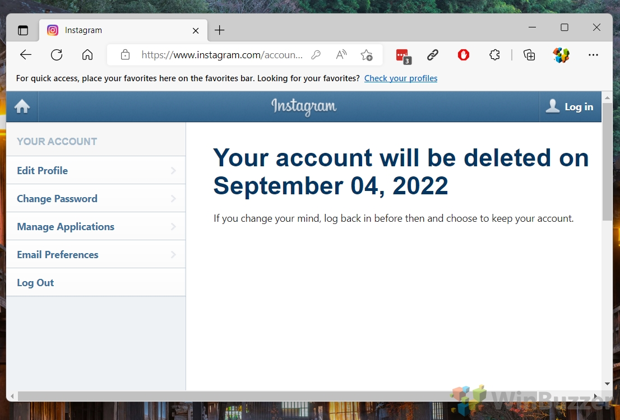Close the browser window
The height and width of the screenshot is (420, 620).
click(596, 27)
